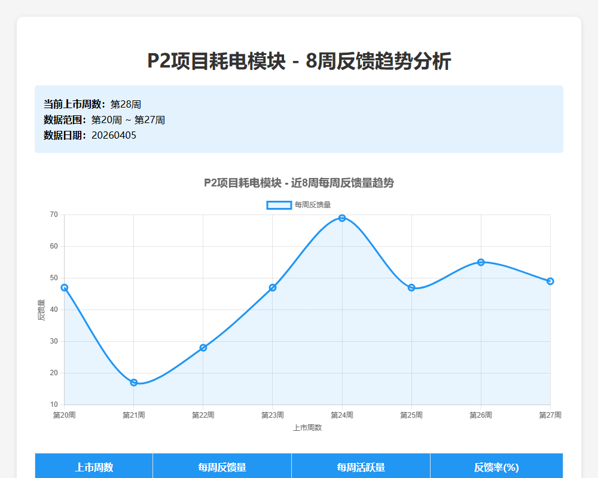Screen dimensions: 598x478
Task: Click the 第20周 x-axis label
Action: coord(65,415)
